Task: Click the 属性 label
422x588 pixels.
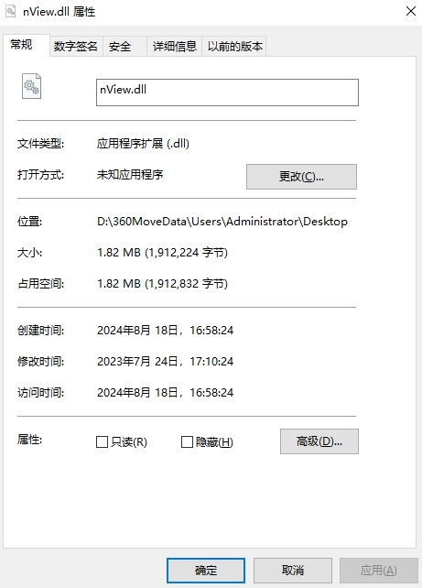Action: (29, 439)
